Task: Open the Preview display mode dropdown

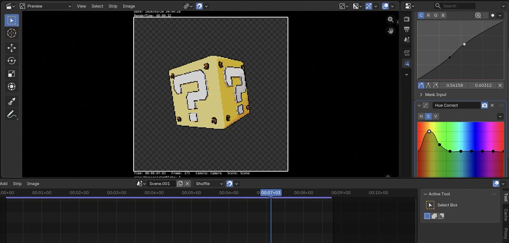Action: tap(46, 6)
